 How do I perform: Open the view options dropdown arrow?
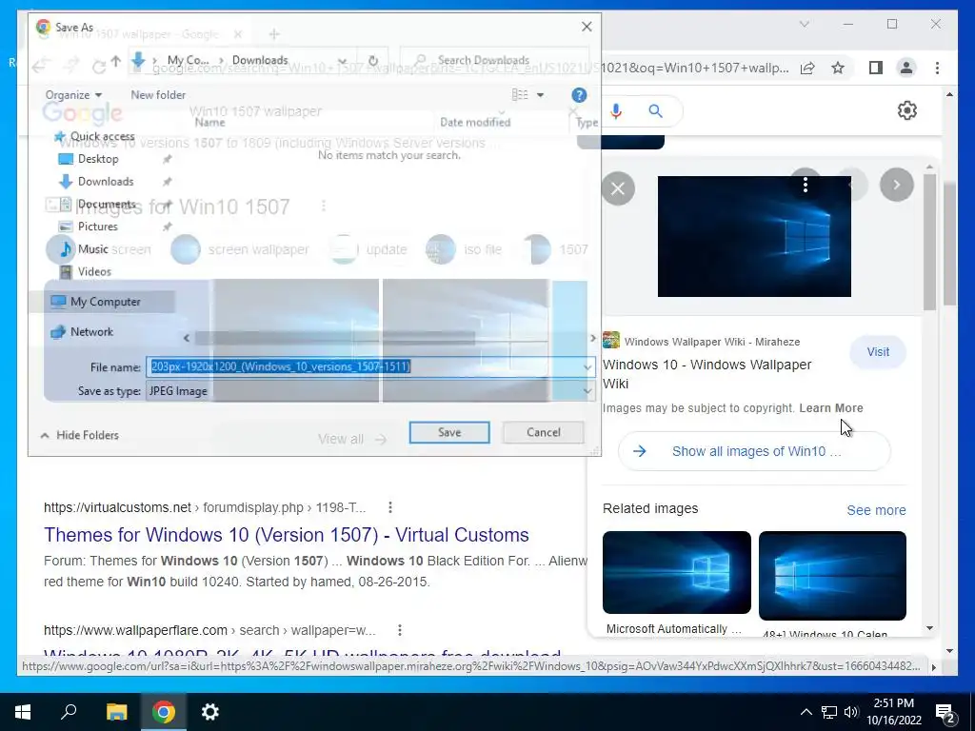click(541, 95)
